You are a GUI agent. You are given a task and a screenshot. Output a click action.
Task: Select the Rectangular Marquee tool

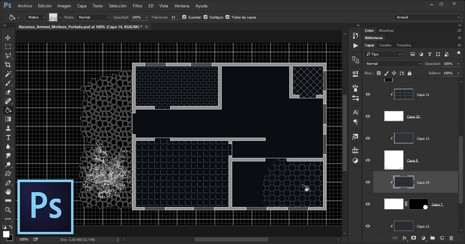tap(8, 47)
